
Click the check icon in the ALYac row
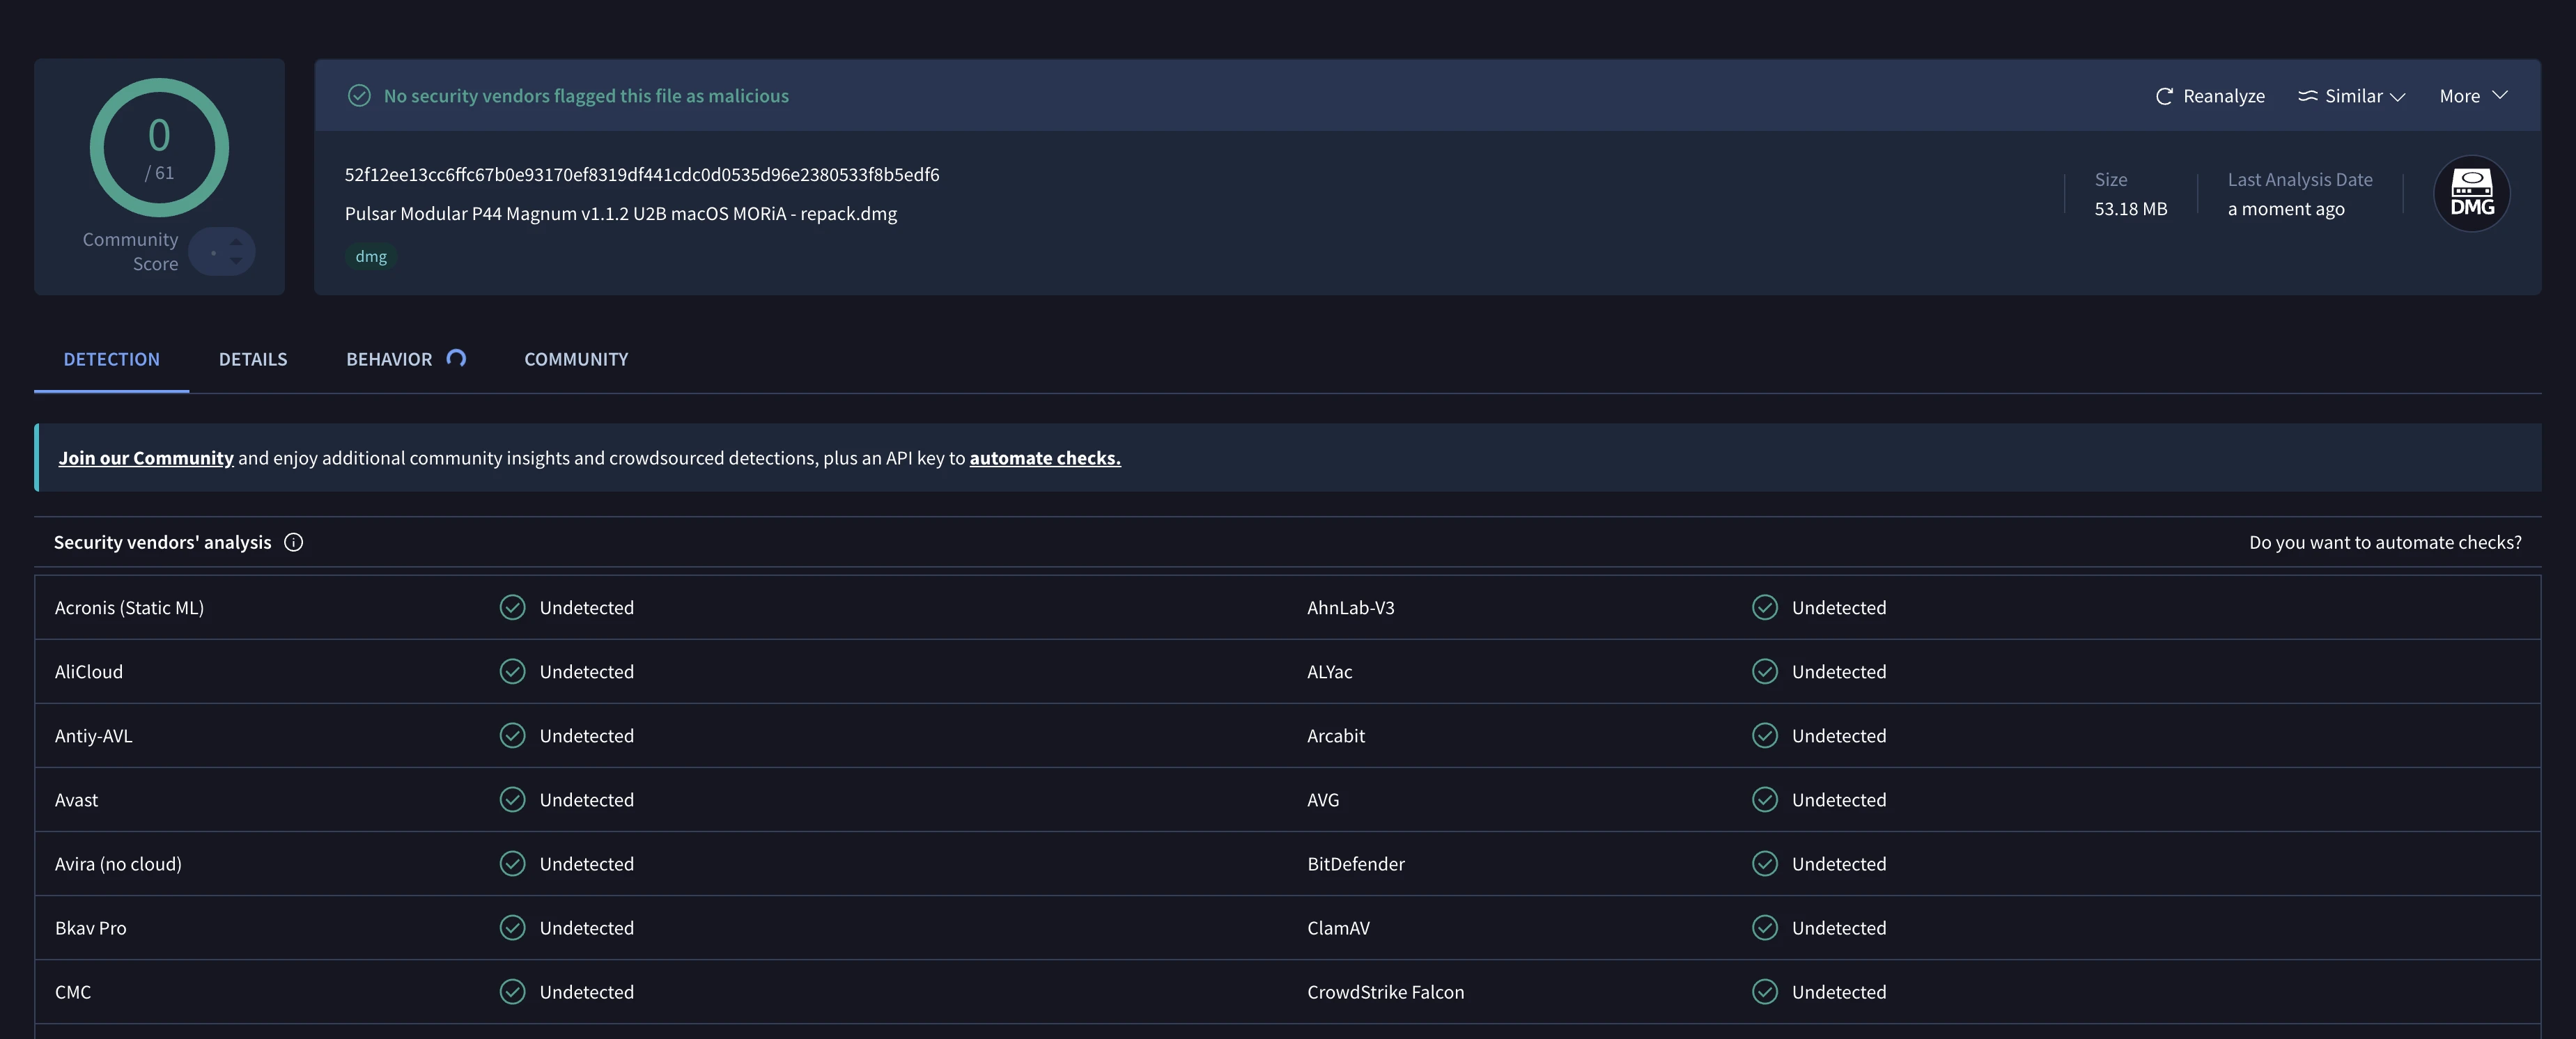[x=1765, y=671]
